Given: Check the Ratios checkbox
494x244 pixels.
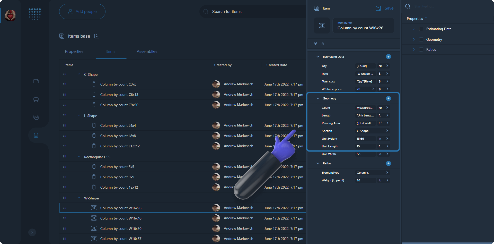Looking at the screenshot, I should point(421,49).
